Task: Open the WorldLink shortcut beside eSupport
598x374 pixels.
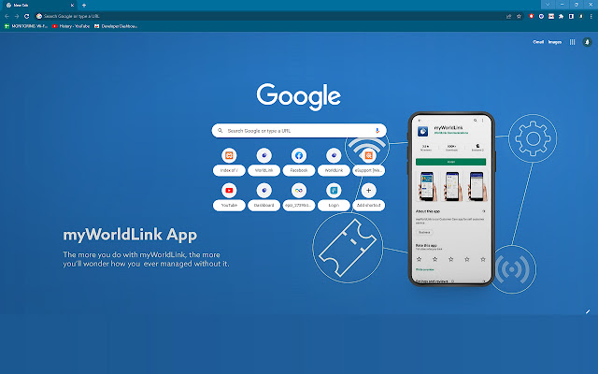Action: pos(334,162)
